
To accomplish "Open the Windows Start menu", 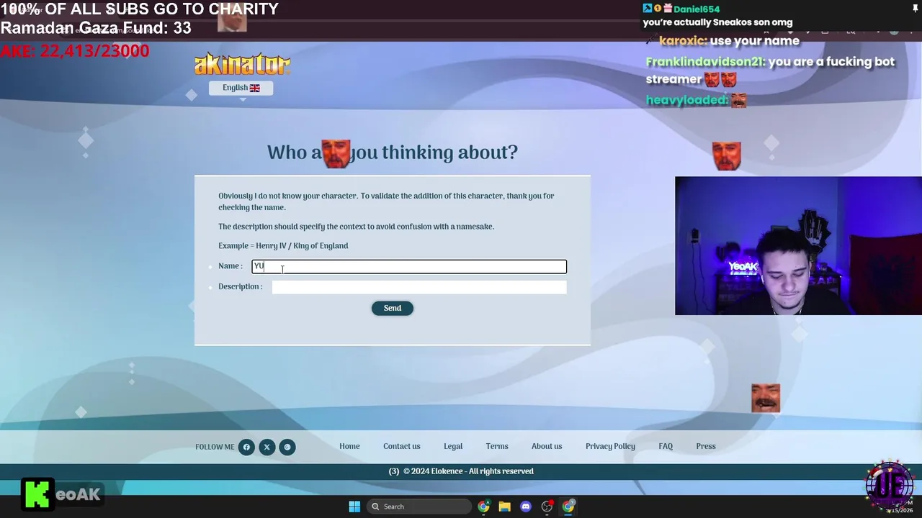I will tap(354, 506).
